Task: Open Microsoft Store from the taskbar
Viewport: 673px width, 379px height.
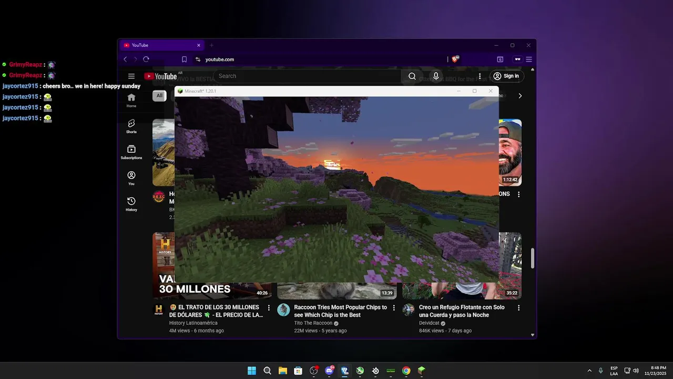Action: coord(298,371)
